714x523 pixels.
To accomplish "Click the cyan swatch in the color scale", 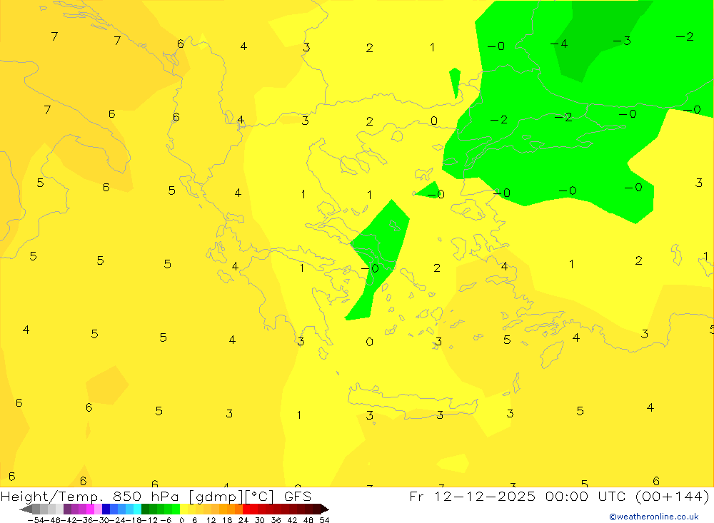I will coord(137,509).
